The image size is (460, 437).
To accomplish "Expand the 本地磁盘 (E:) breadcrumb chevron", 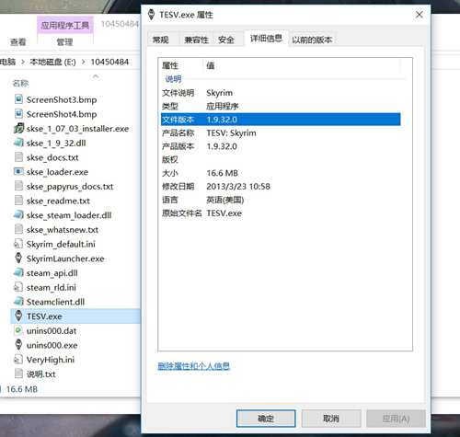I will (x=84, y=62).
